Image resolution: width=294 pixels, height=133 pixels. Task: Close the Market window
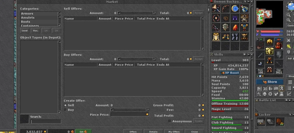(x=194, y=131)
